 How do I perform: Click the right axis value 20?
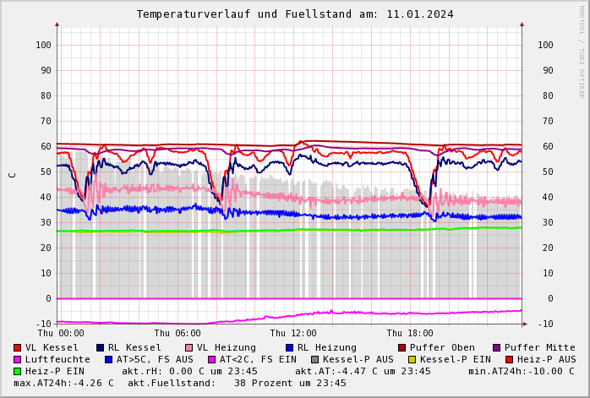[x=548, y=248]
